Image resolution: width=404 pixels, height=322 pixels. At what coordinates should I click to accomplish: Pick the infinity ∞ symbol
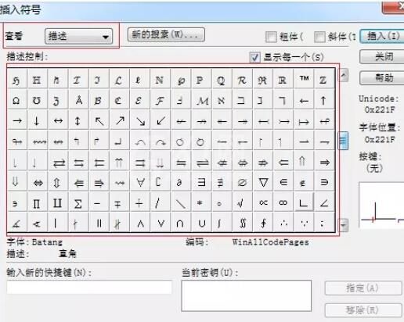click(283, 202)
